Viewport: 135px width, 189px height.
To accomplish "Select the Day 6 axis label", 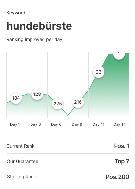I will [x=56, y=124].
